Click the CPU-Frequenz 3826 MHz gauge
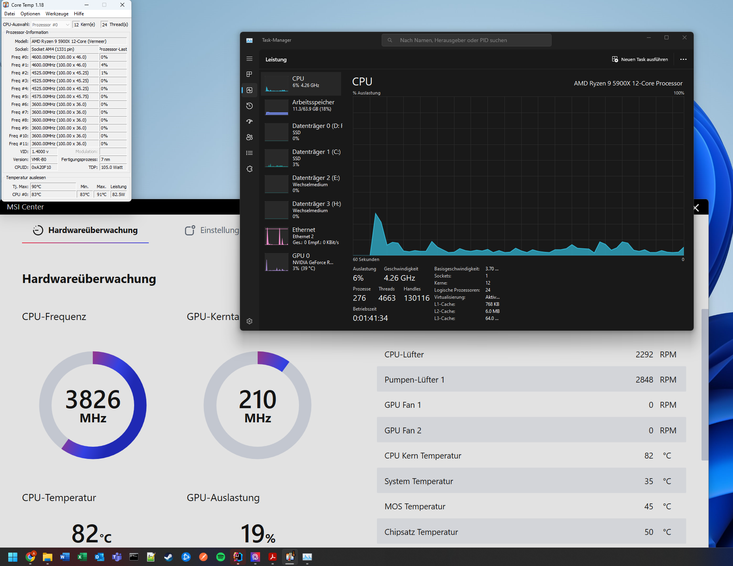Image resolution: width=733 pixels, height=566 pixels. click(93, 405)
